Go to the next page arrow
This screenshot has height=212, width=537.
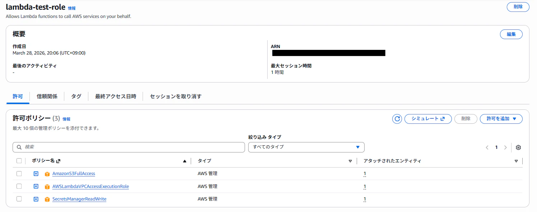pyautogui.click(x=505, y=147)
